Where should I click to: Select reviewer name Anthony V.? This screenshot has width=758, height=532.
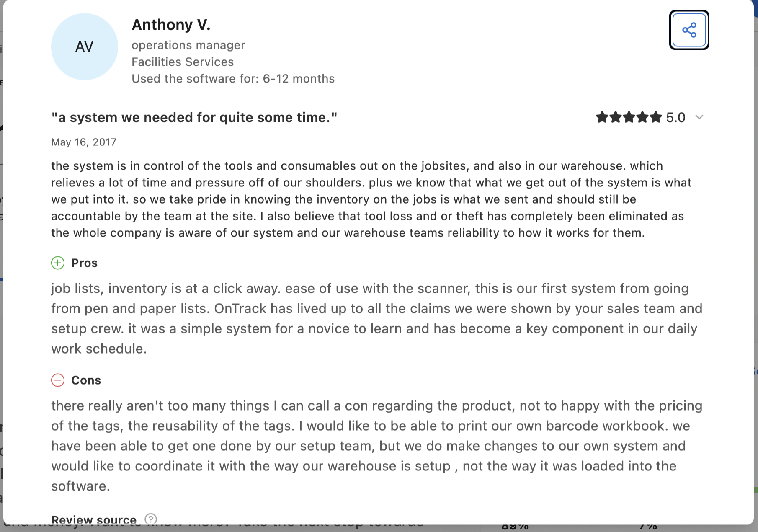(x=171, y=25)
